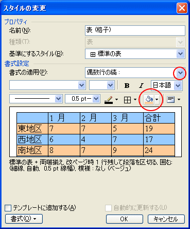The image size is (190, 229).
Task: Click the 名前 input field
Action: click(x=135, y=30)
